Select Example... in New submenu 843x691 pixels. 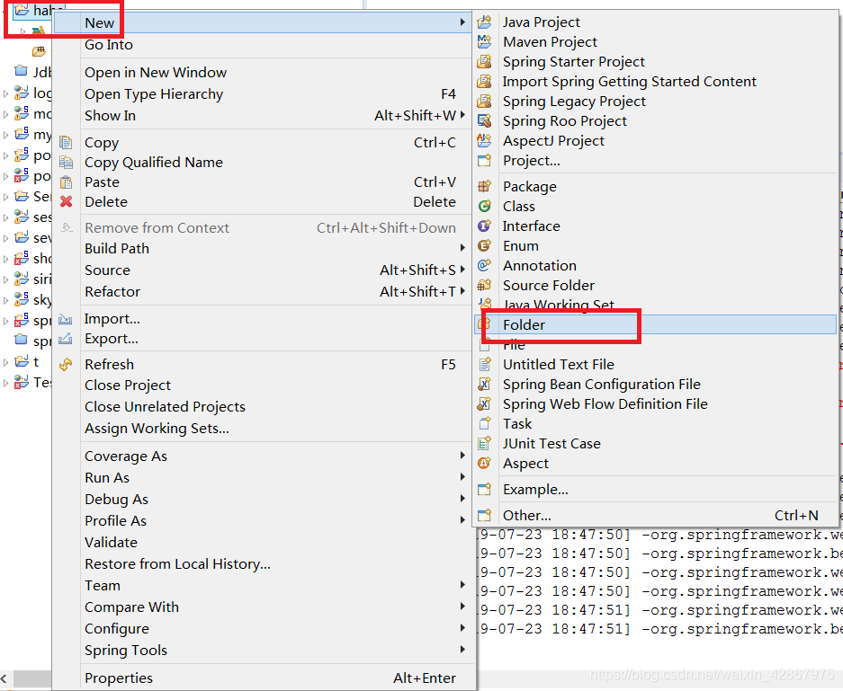click(655, 489)
